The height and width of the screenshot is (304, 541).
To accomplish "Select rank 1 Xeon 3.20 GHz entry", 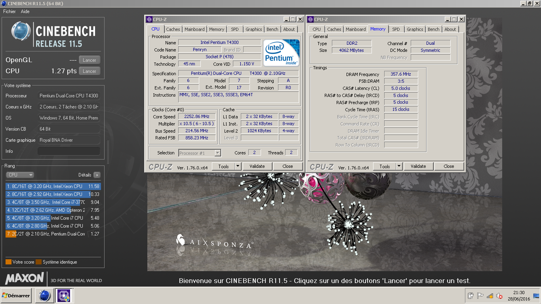I will (53, 186).
